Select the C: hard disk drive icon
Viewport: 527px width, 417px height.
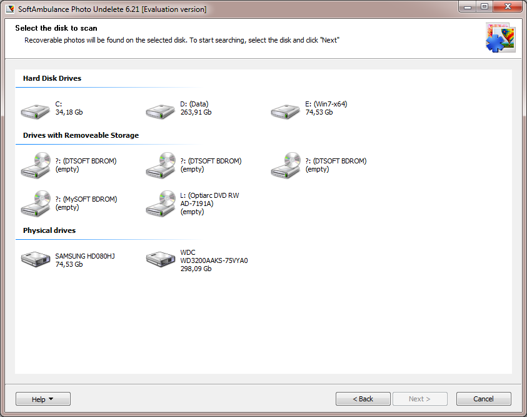click(x=35, y=111)
